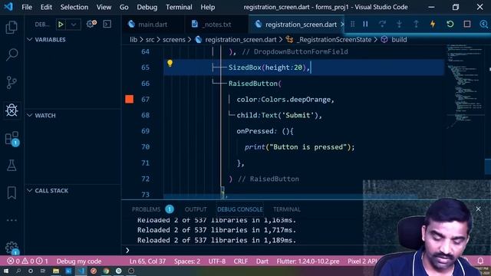Open the View menu

coord(104,7)
